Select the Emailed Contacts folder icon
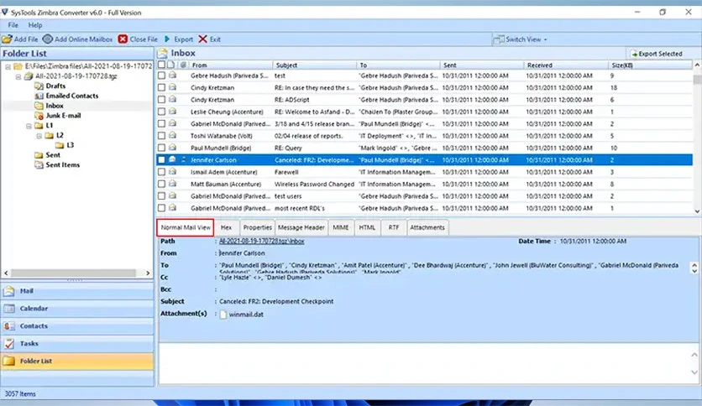 [39, 96]
